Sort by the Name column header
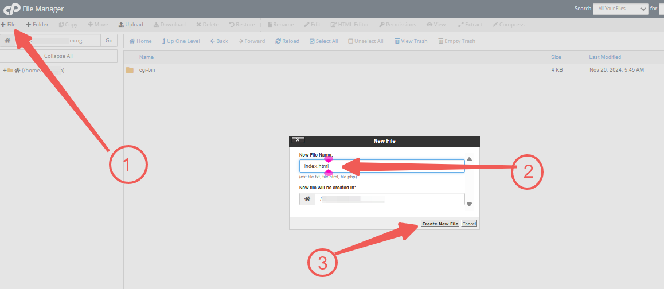Image resolution: width=664 pixels, height=289 pixels. coord(147,57)
